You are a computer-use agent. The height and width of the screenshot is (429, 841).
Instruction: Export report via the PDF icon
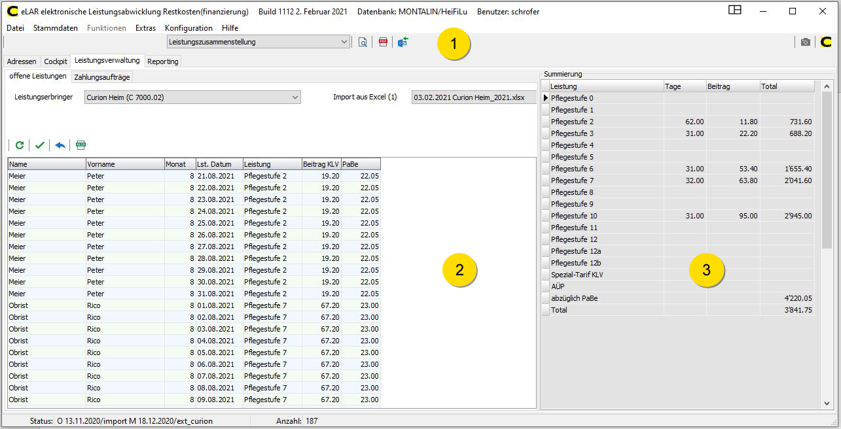tap(384, 43)
